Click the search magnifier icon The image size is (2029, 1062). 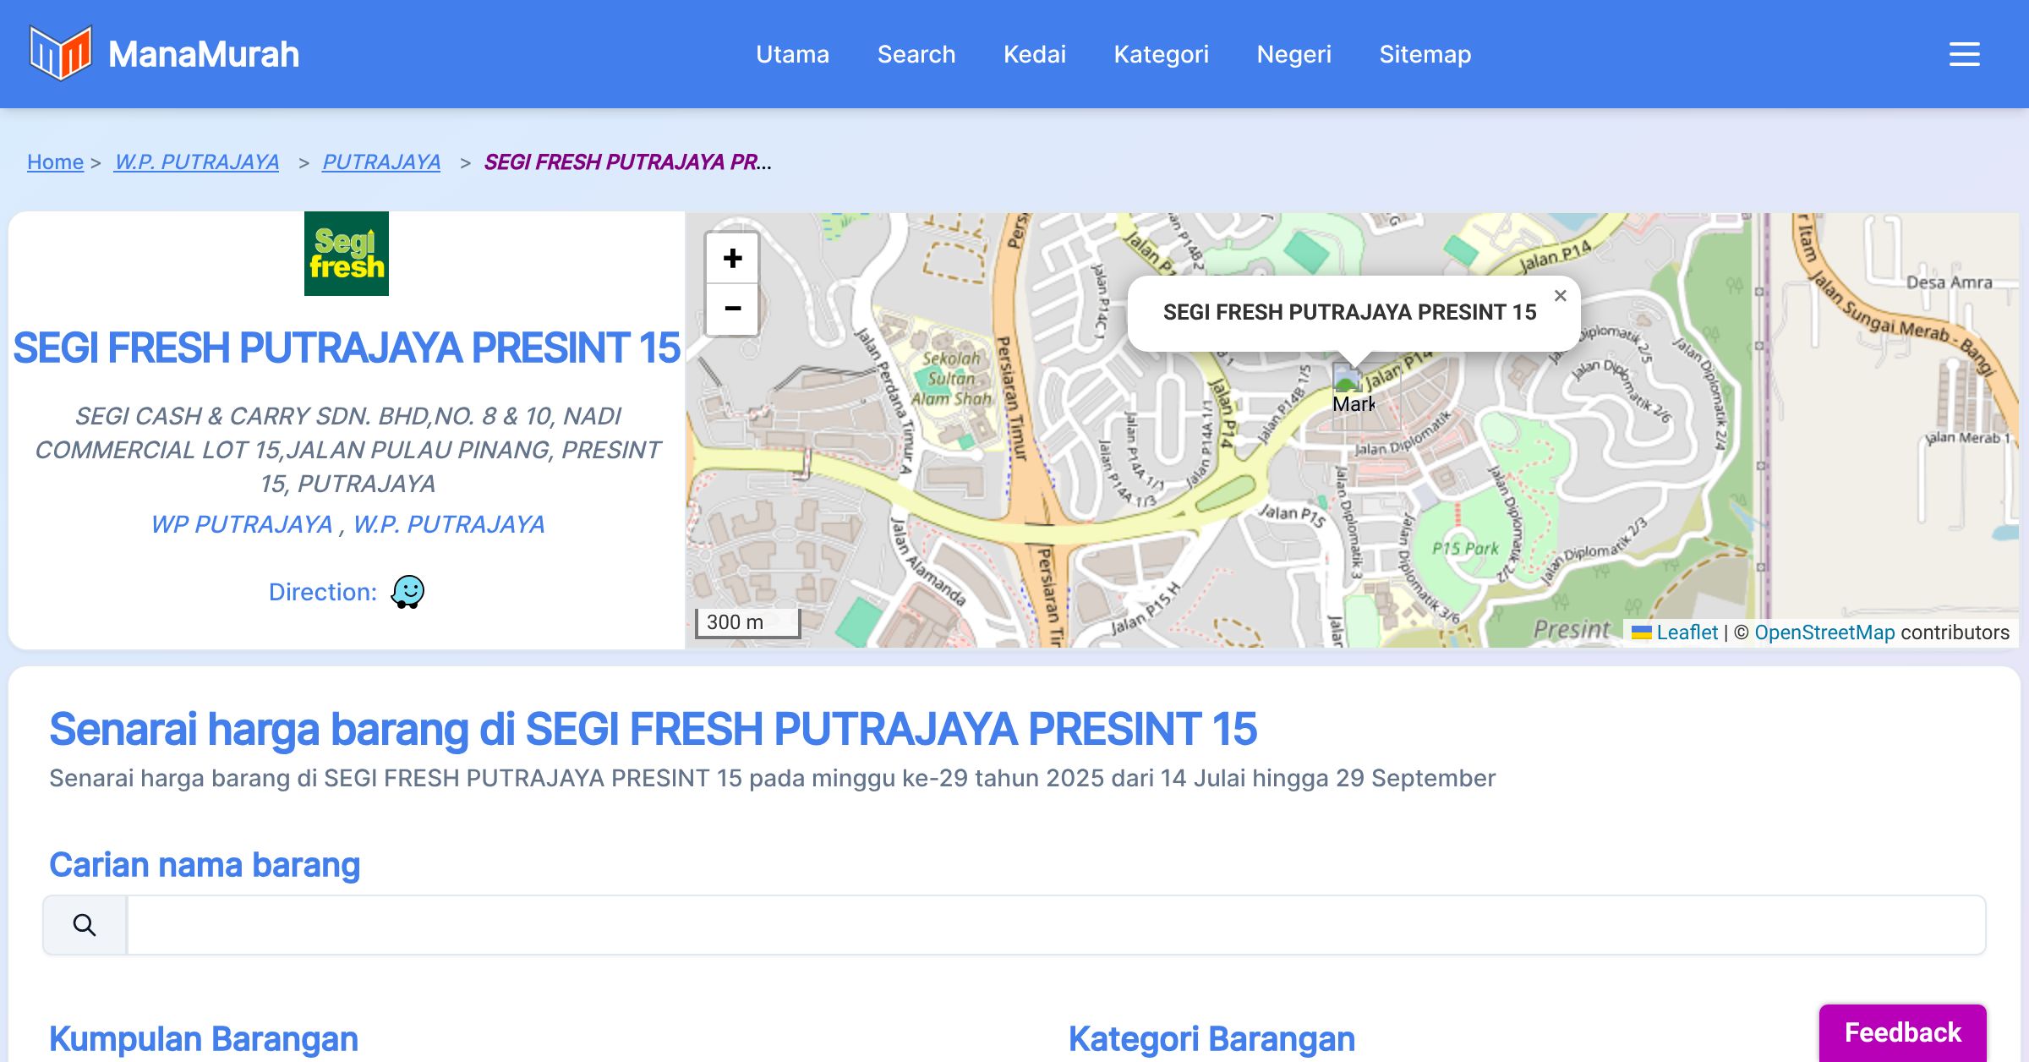[85, 925]
